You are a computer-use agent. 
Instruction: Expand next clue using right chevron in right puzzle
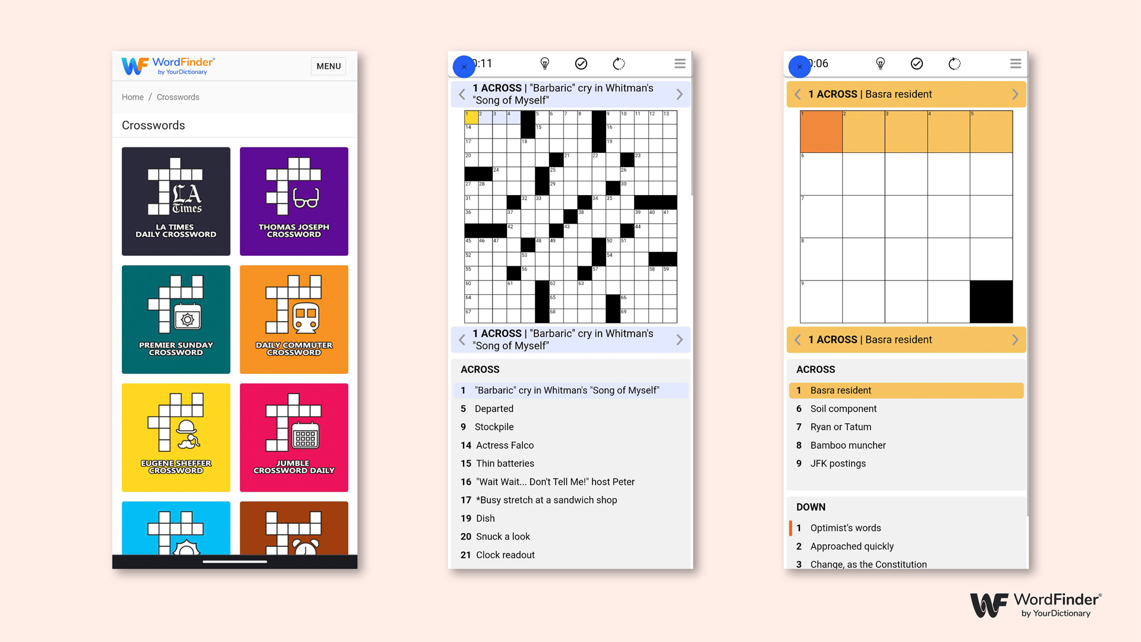[x=1016, y=94]
